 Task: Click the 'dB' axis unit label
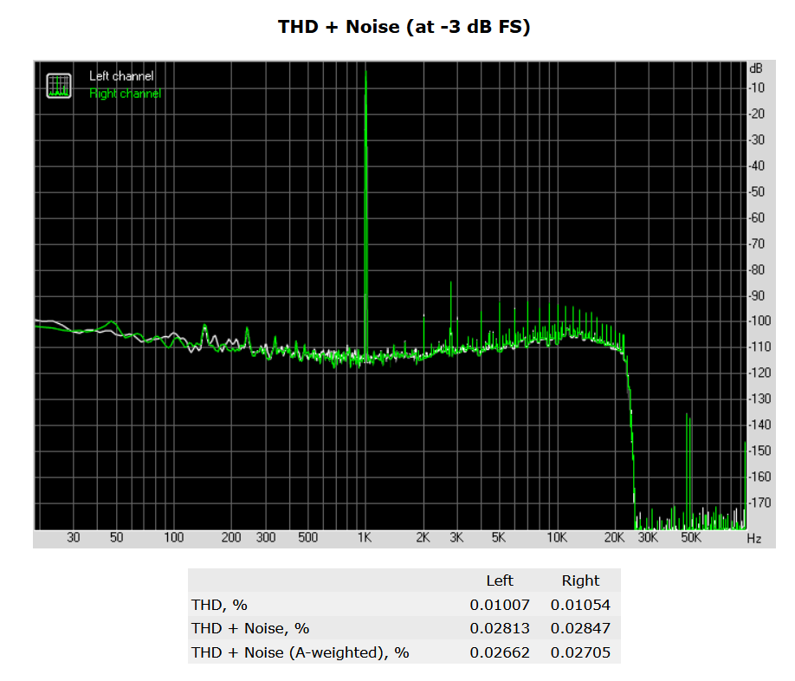755,68
